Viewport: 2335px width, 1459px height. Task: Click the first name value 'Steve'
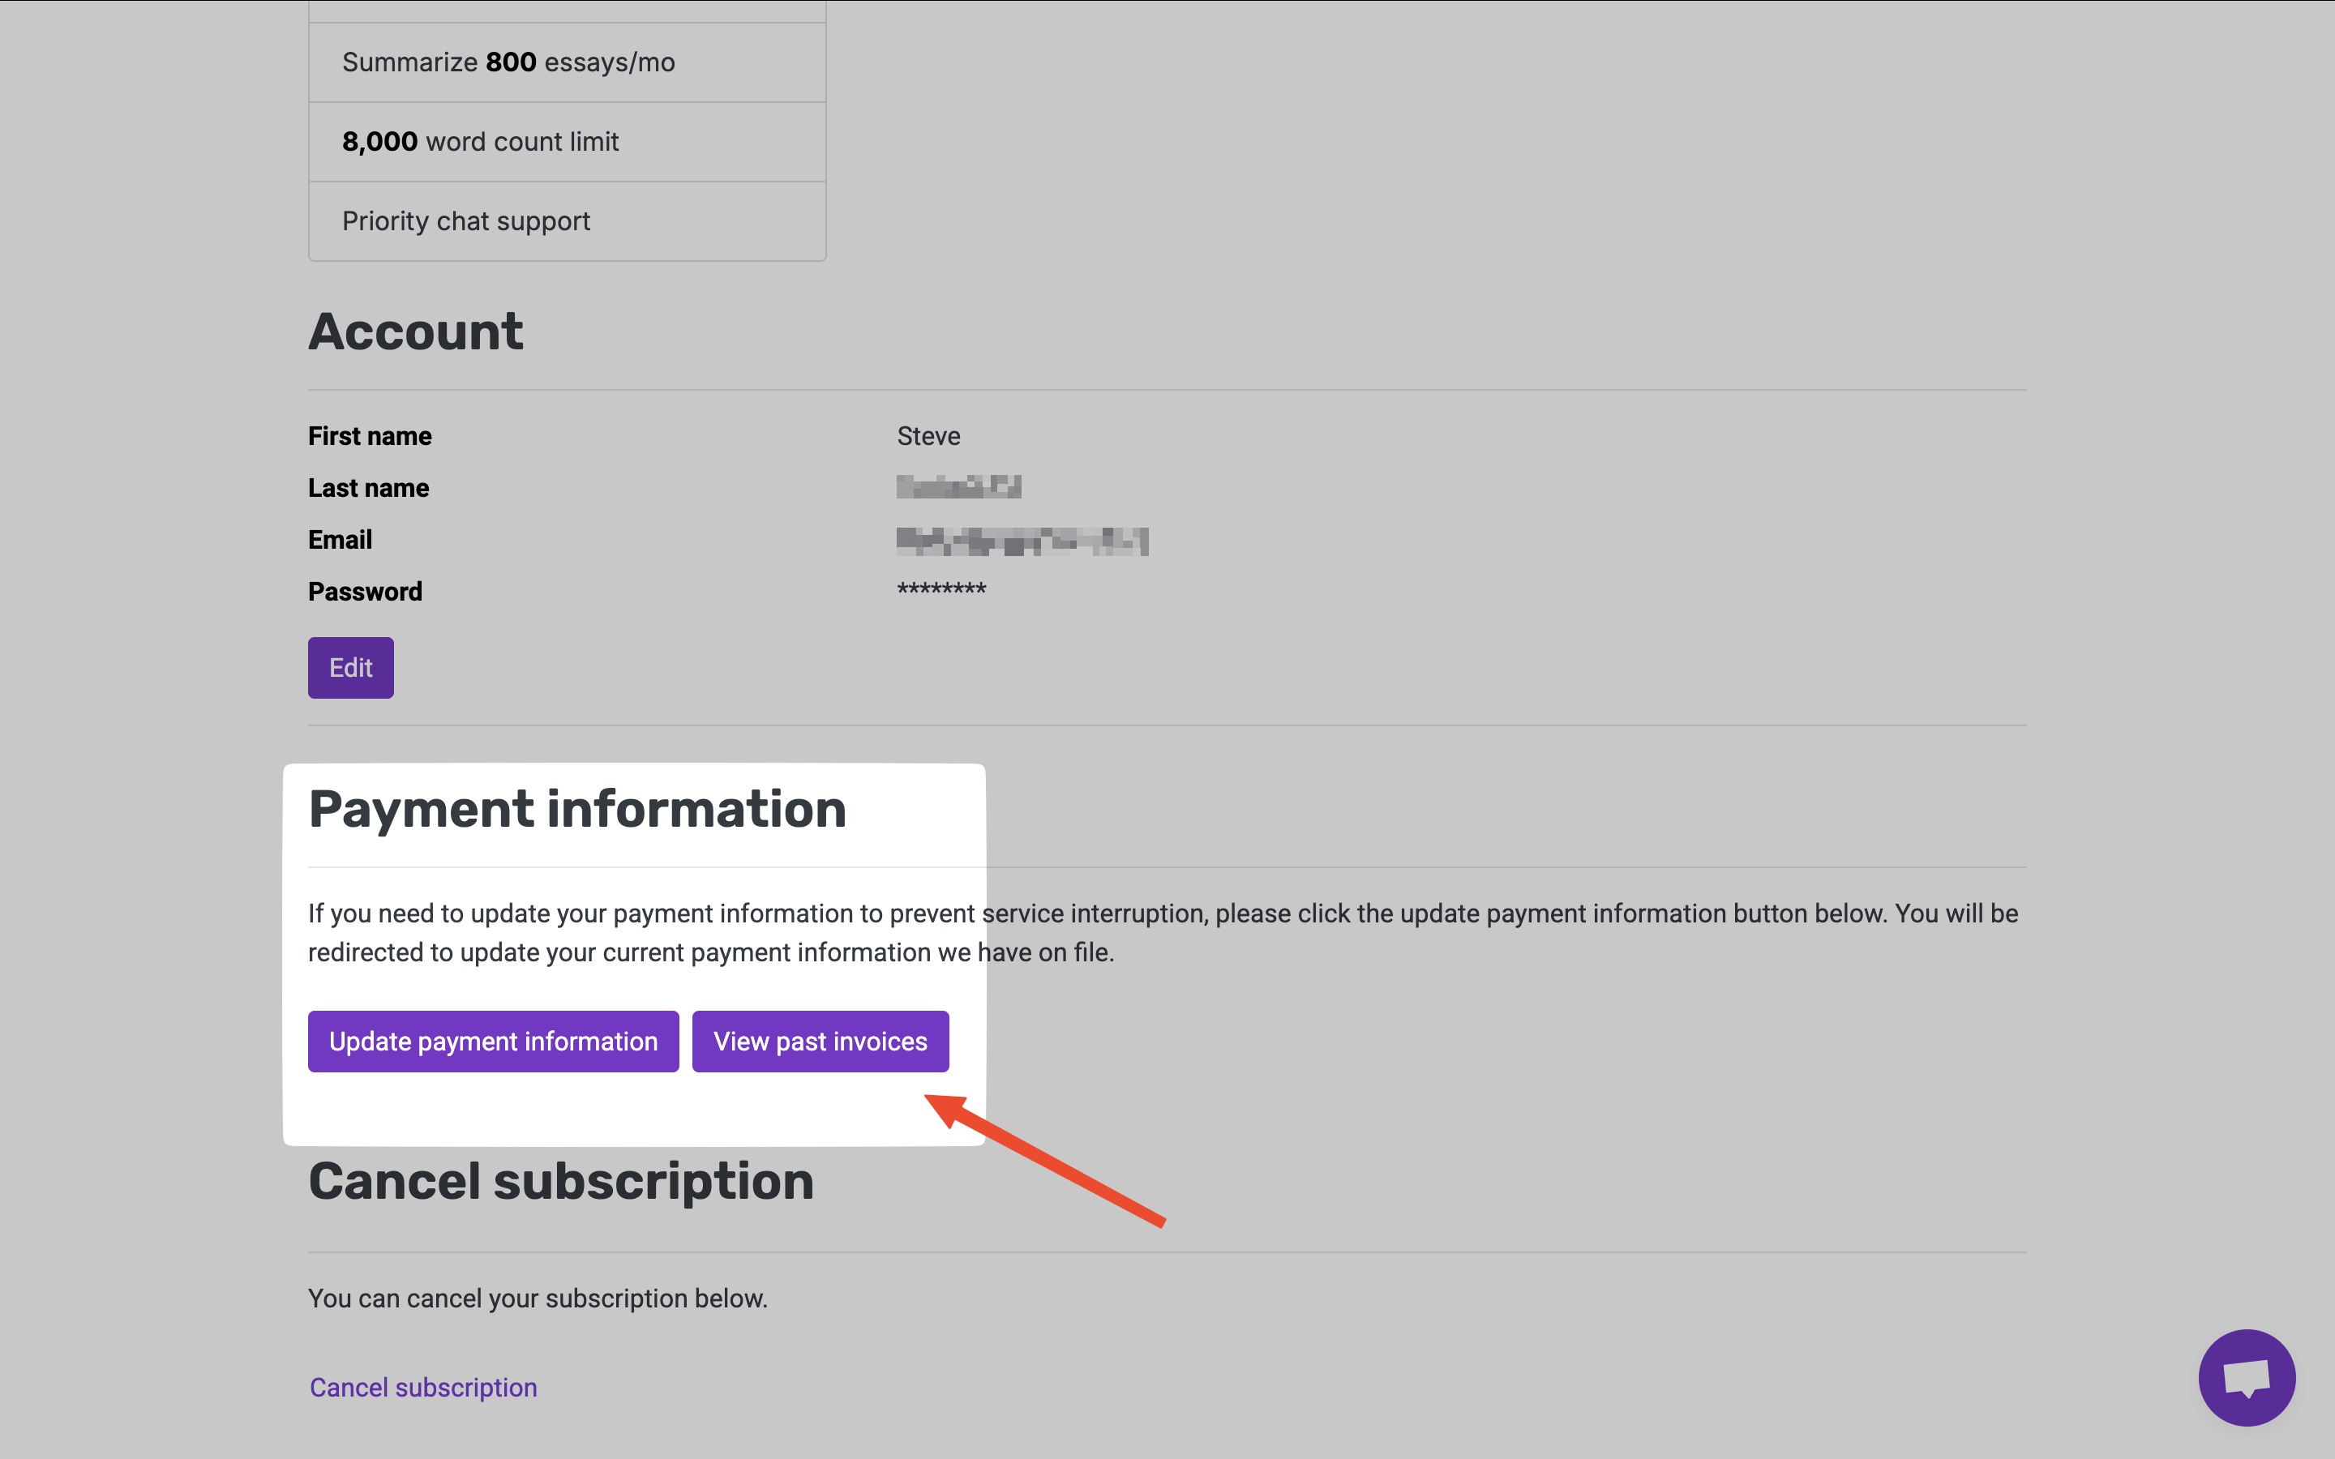pos(928,436)
